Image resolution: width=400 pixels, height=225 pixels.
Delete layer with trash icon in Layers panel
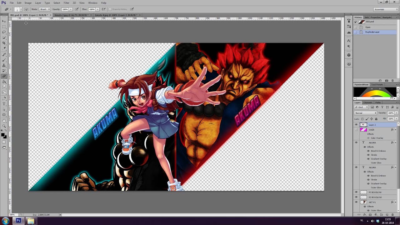(393, 215)
